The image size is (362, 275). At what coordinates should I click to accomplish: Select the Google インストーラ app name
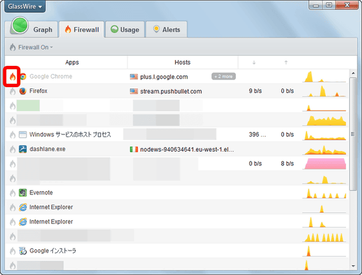click(52, 251)
